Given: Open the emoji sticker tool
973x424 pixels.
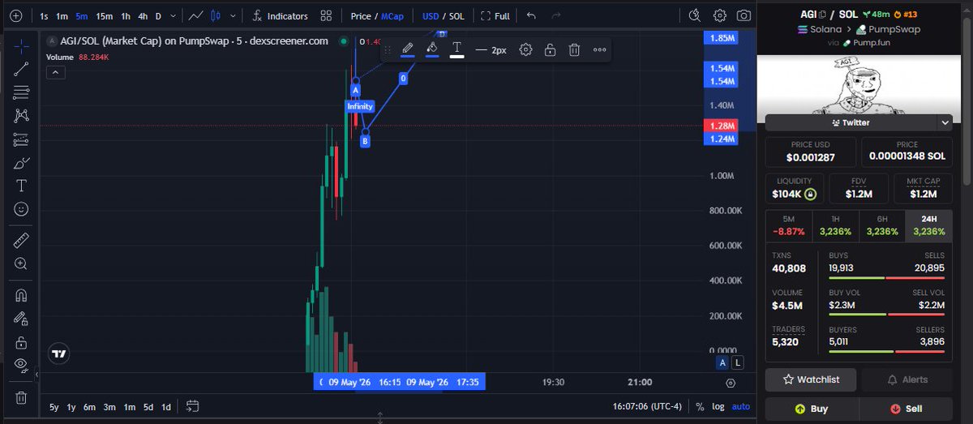Looking at the screenshot, I should tap(21, 209).
